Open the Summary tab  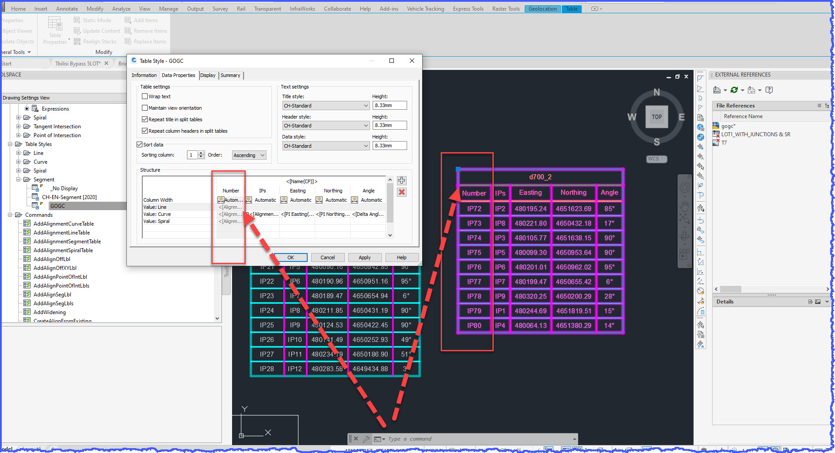tap(230, 75)
